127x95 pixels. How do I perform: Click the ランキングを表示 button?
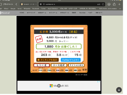coord(47,60)
